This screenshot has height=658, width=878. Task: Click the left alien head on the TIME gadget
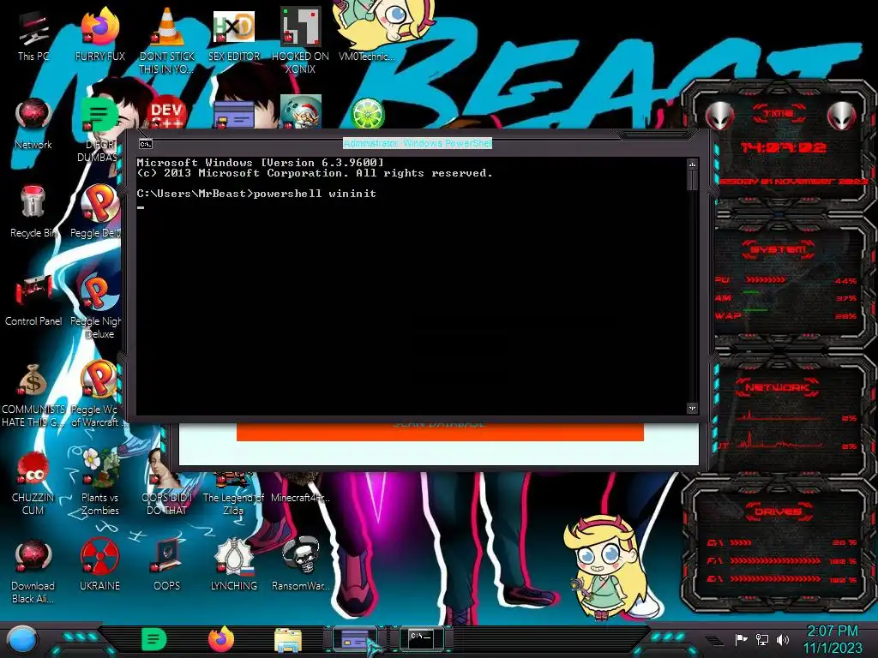719,115
